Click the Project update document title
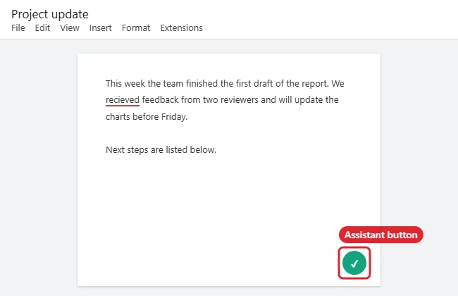 [x=50, y=14]
